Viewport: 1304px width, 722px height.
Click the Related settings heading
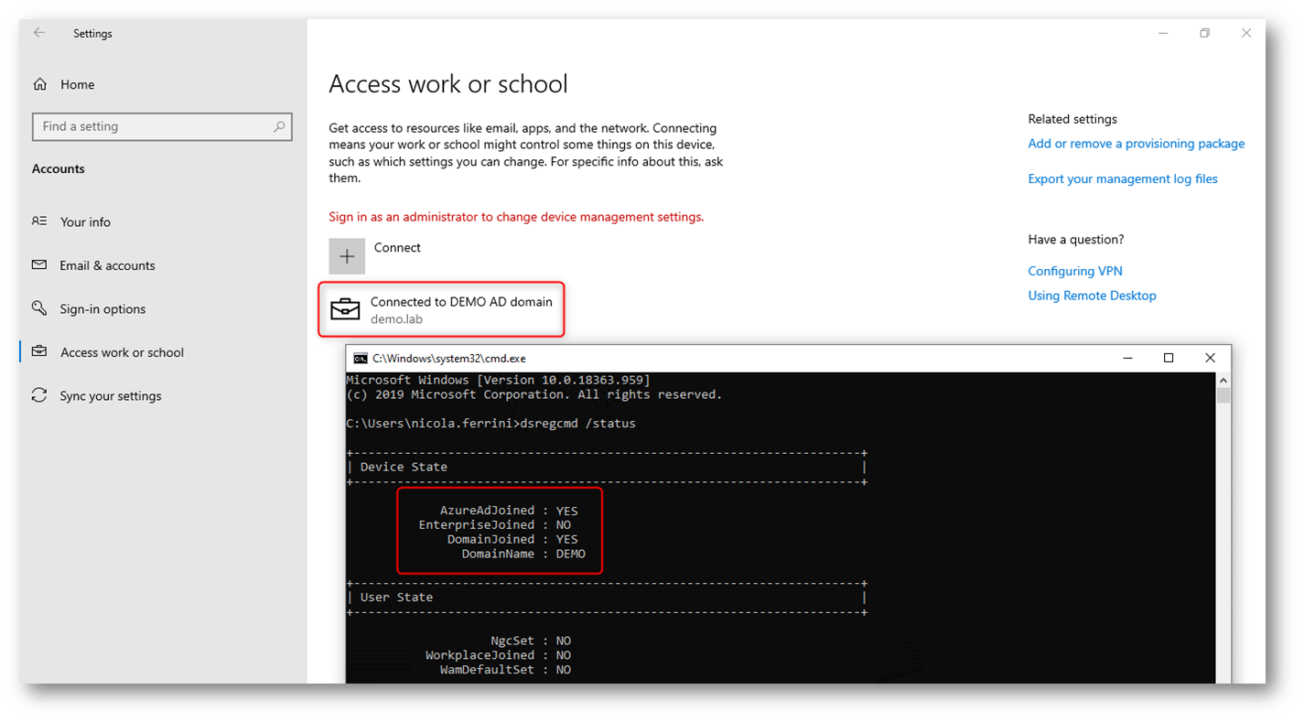[x=1072, y=119]
